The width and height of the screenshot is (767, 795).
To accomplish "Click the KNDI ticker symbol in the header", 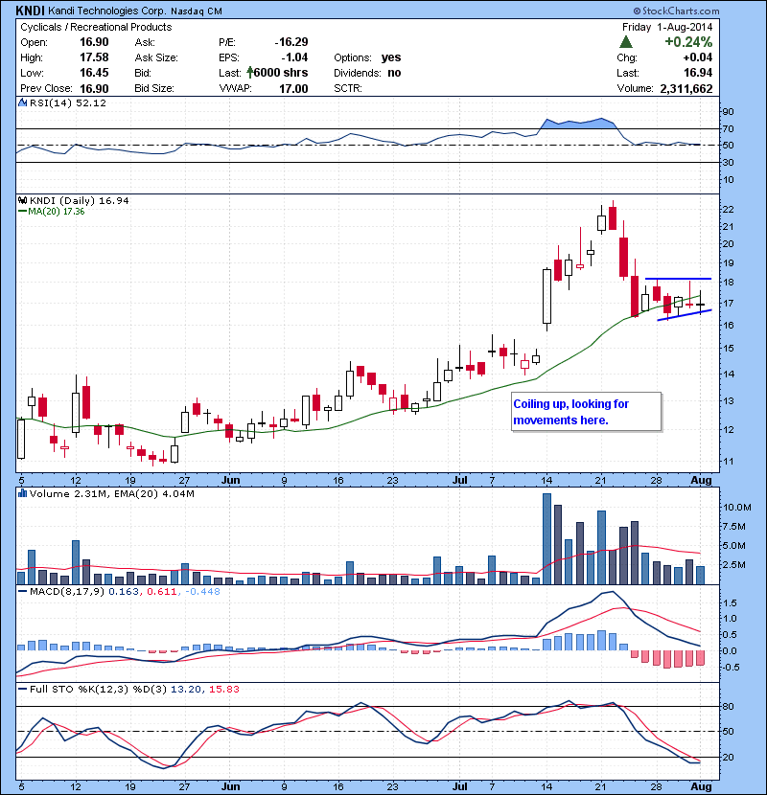I will tap(30, 11).
